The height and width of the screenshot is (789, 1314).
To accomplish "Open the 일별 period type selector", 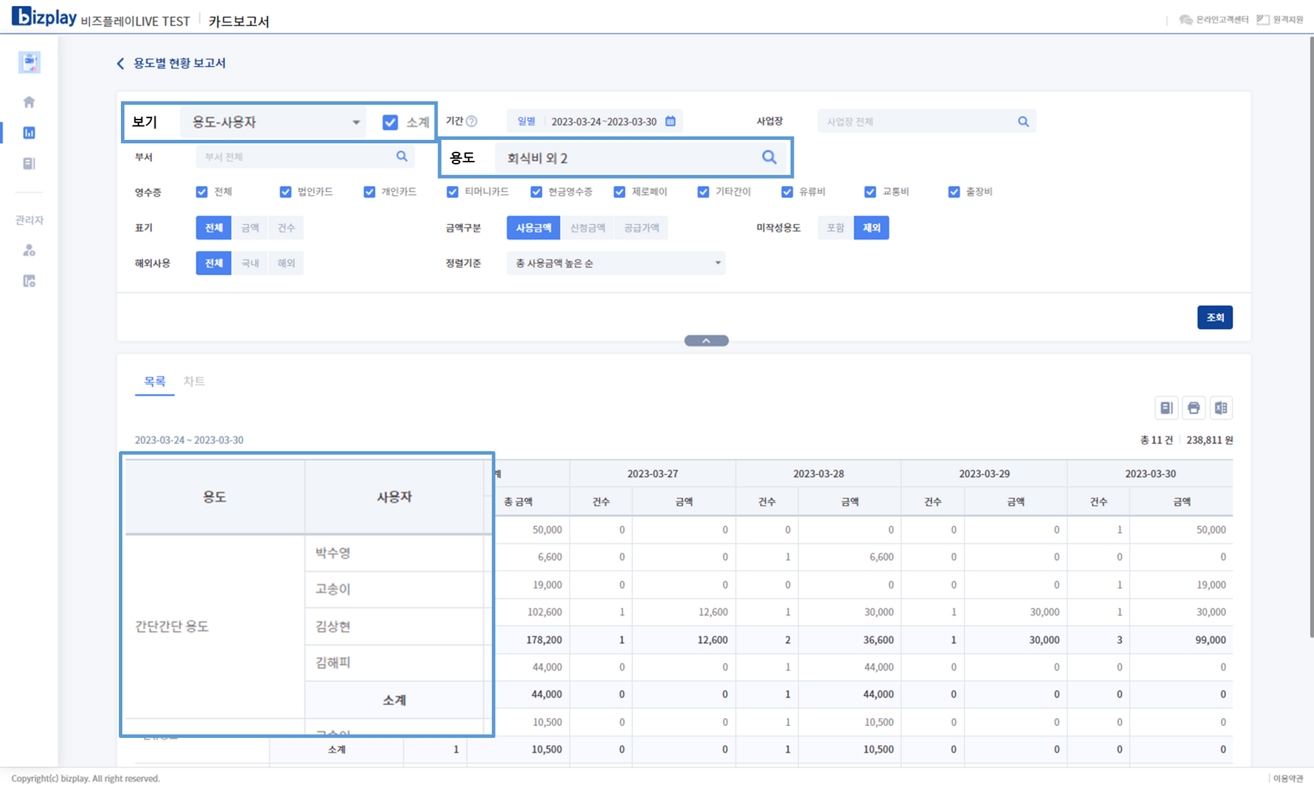I will (x=526, y=122).
